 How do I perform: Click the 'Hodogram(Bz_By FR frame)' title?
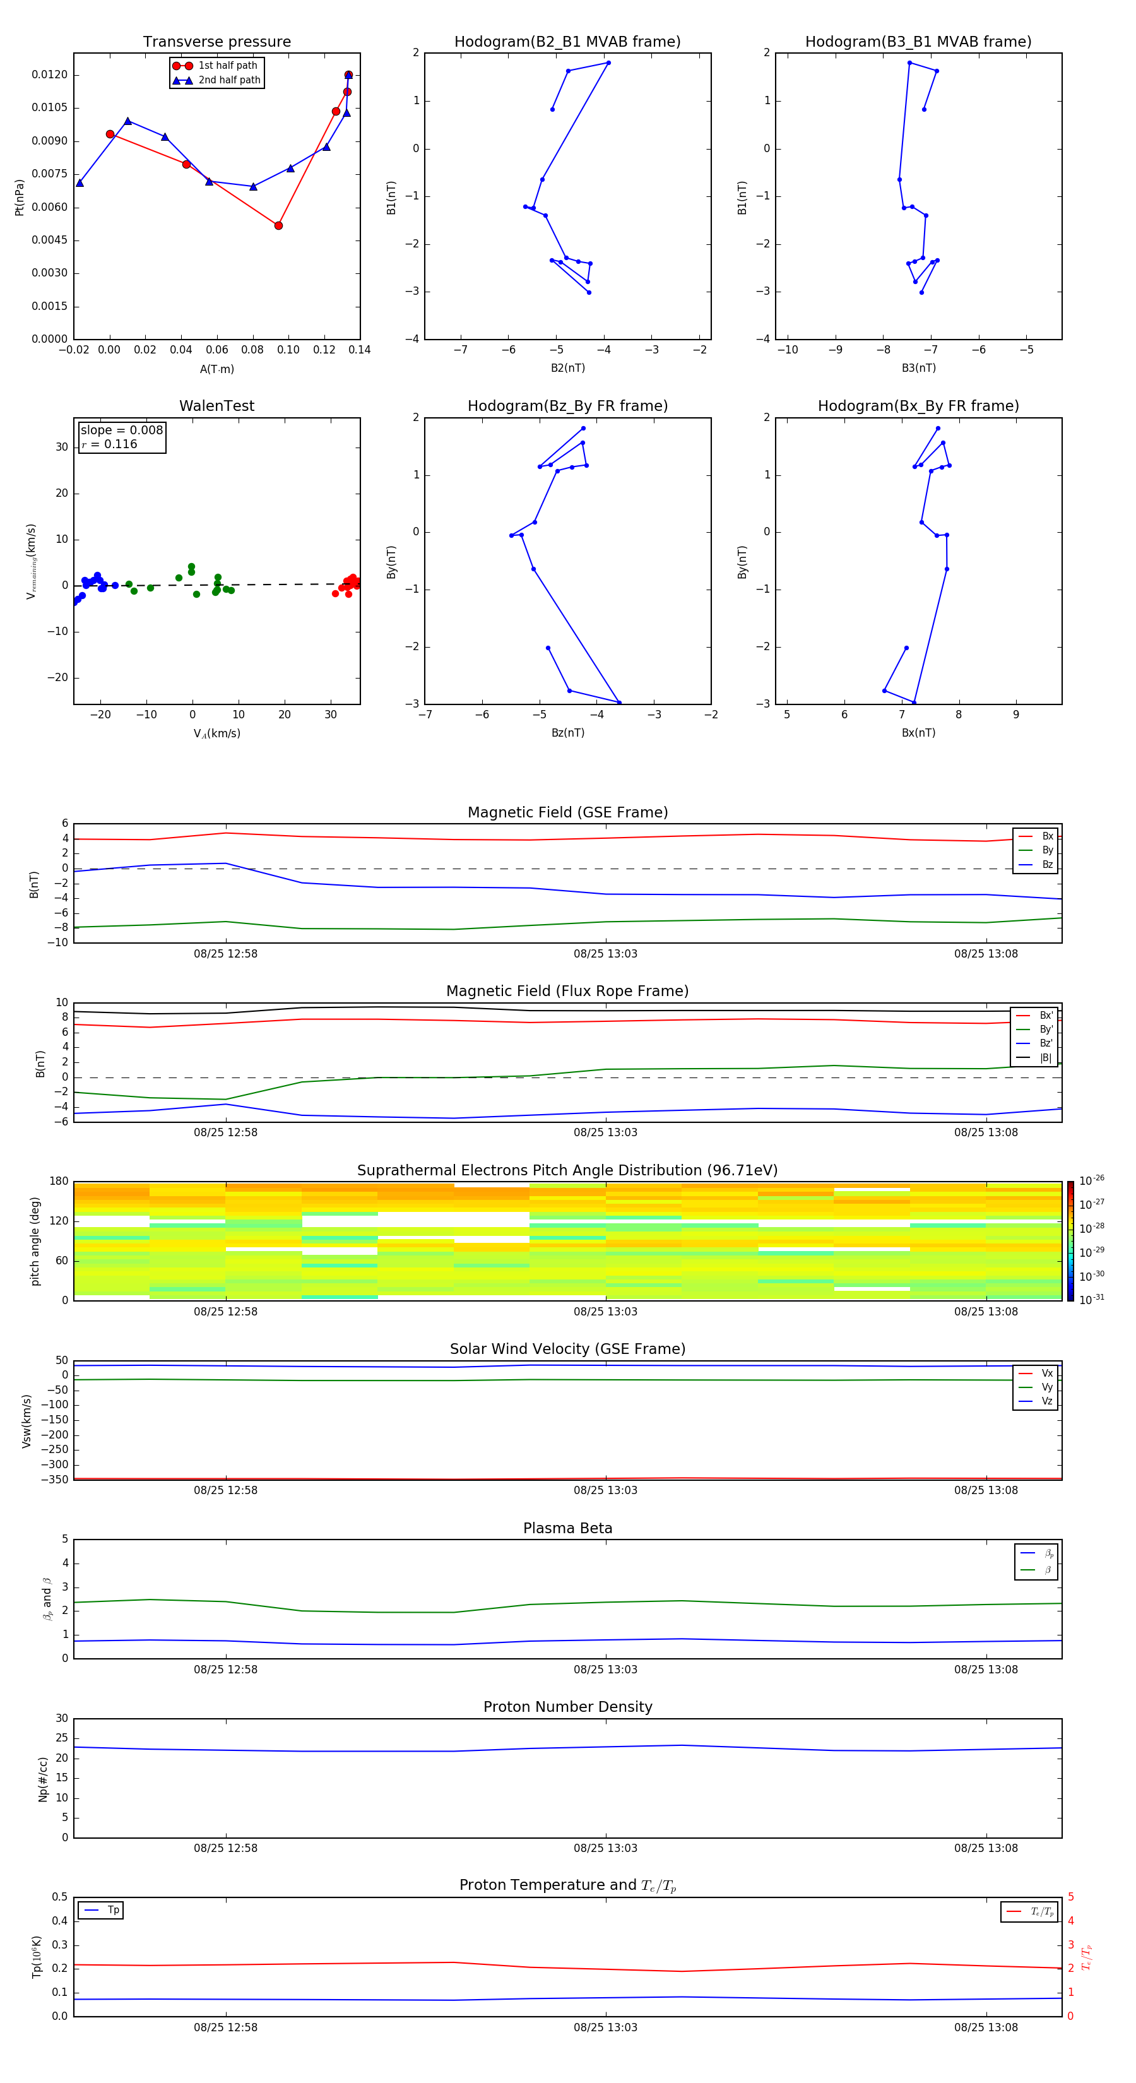(567, 406)
